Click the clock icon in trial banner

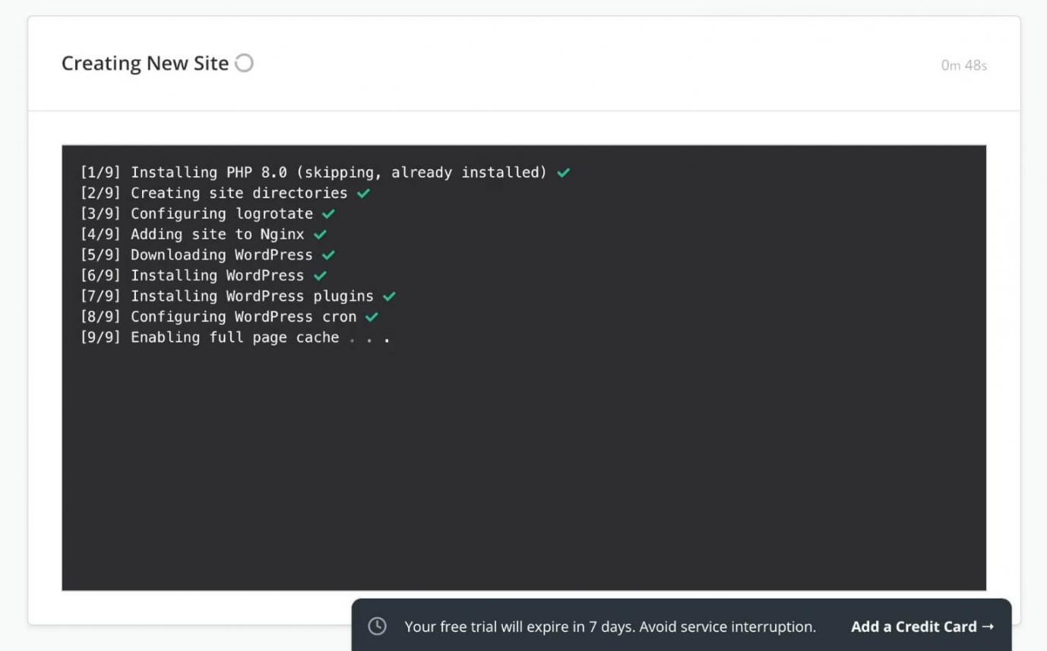[x=377, y=627]
